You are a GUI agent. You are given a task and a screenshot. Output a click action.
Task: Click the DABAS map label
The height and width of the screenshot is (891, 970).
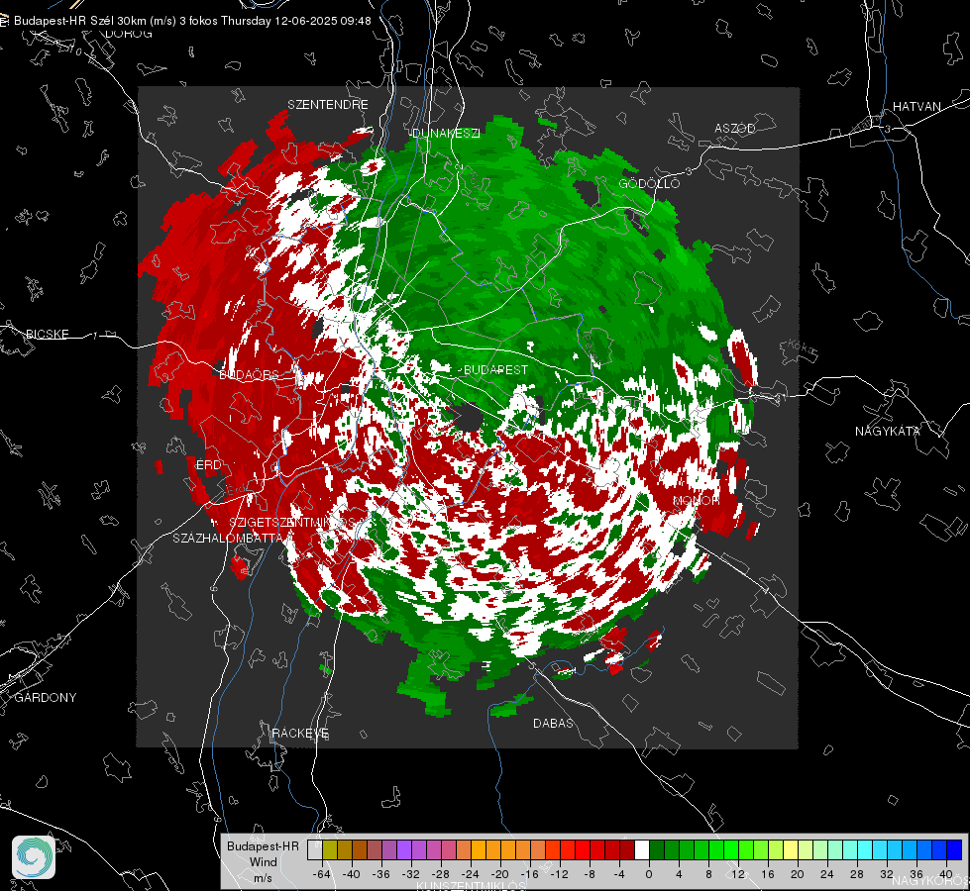[553, 723]
